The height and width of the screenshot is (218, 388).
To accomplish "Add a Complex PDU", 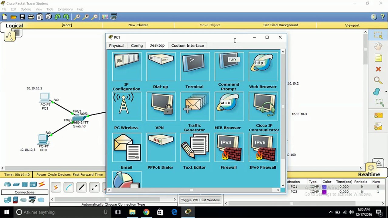I will pyautogui.click(x=378, y=127).
